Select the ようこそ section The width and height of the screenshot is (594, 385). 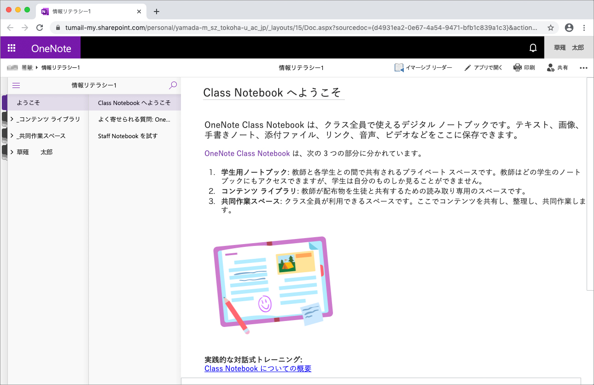coord(29,103)
